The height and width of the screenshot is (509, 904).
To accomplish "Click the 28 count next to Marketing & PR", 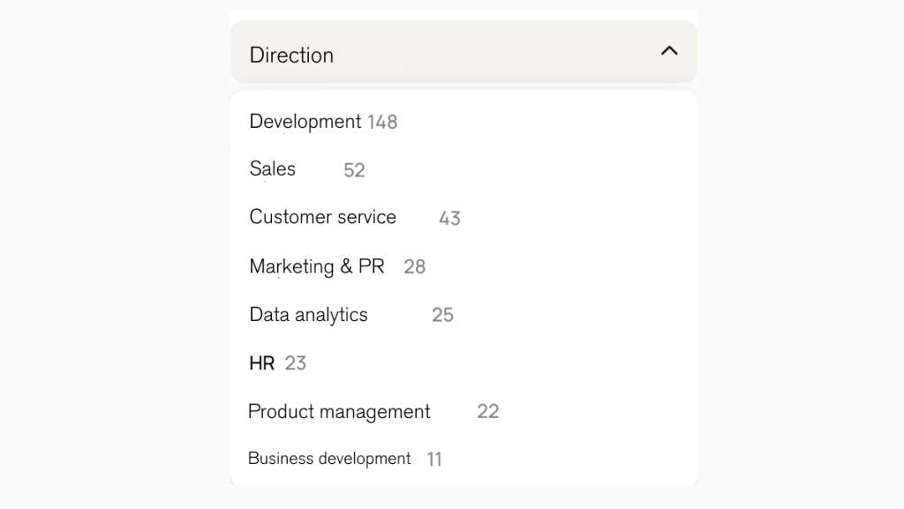I will [415, 266].
